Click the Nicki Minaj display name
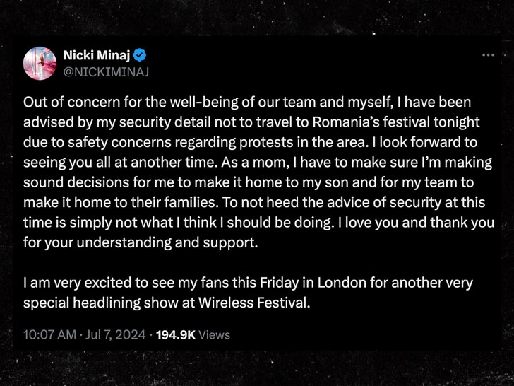The height and width of the screenshot is (386, 514). click(x=97, y=55)
